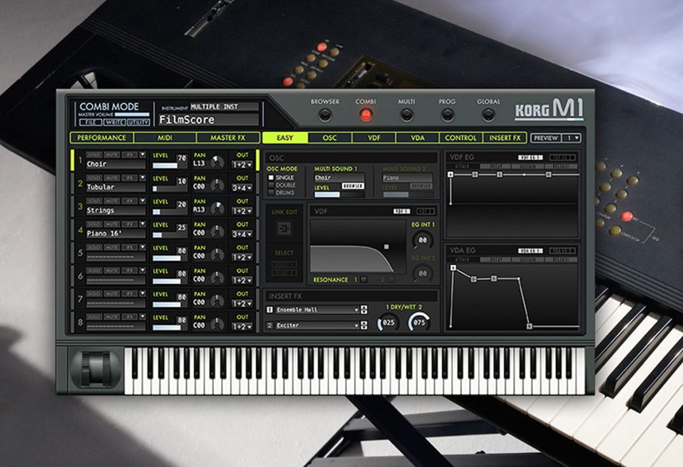Adjust the Master Volume slider

(132, 115)
